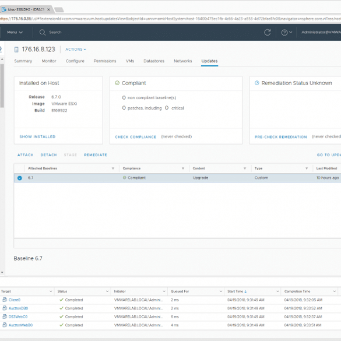Switch to the Datastores tab
Viewport: 341px width, 341px height.
pyautogui.click(x=154, y=61)
